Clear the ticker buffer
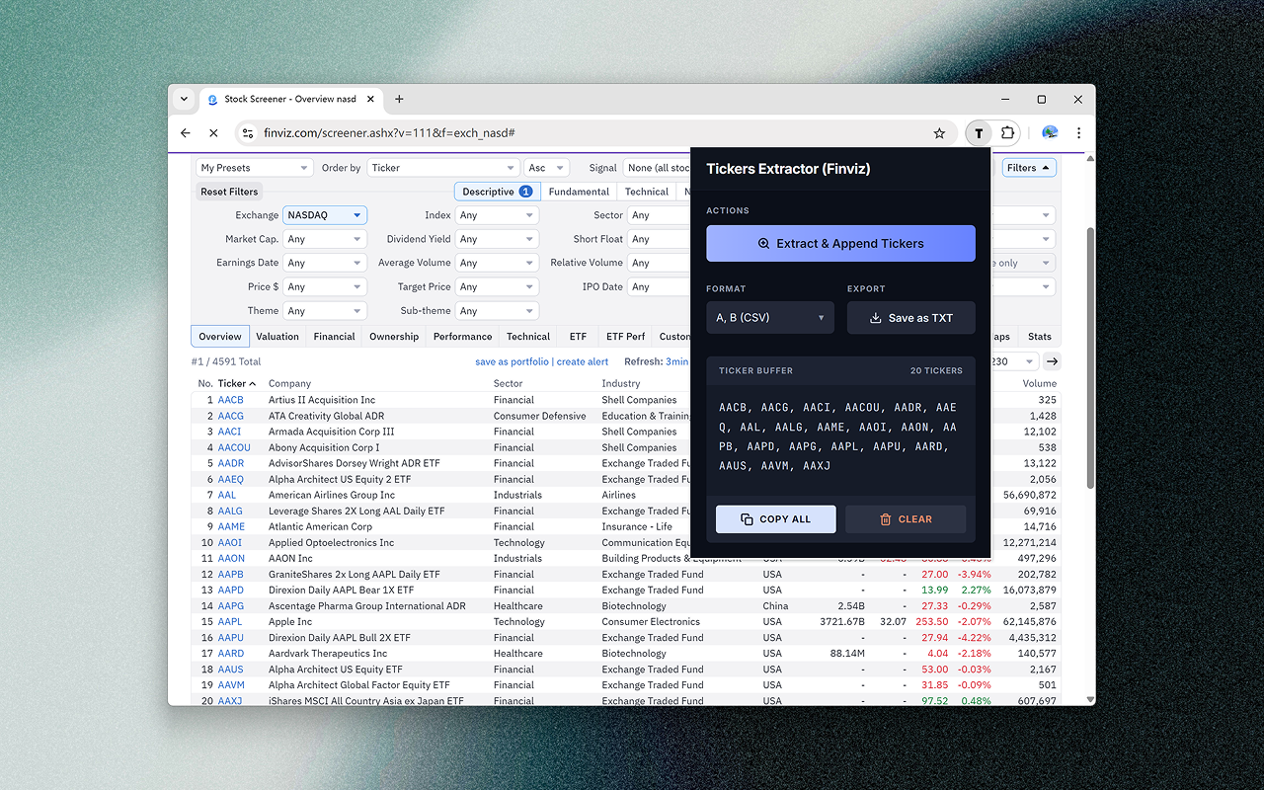 [x=906, y=519]
